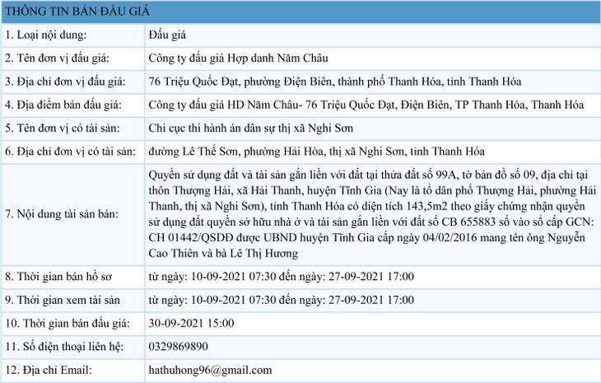Click the contact phone number 0329869890
The height and width of the screenshot is (383, 601).
[178, 346]
